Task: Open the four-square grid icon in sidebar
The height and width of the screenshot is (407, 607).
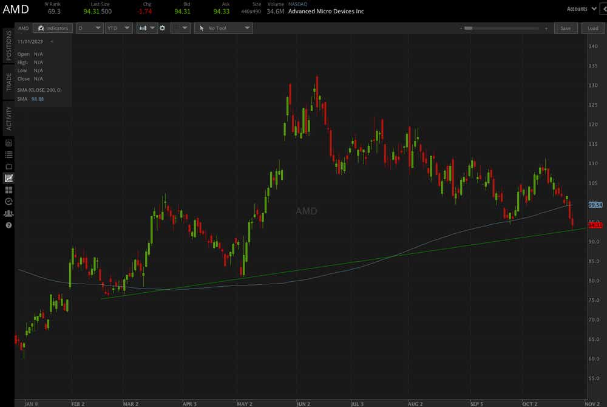Action: [x=8, y=190]
